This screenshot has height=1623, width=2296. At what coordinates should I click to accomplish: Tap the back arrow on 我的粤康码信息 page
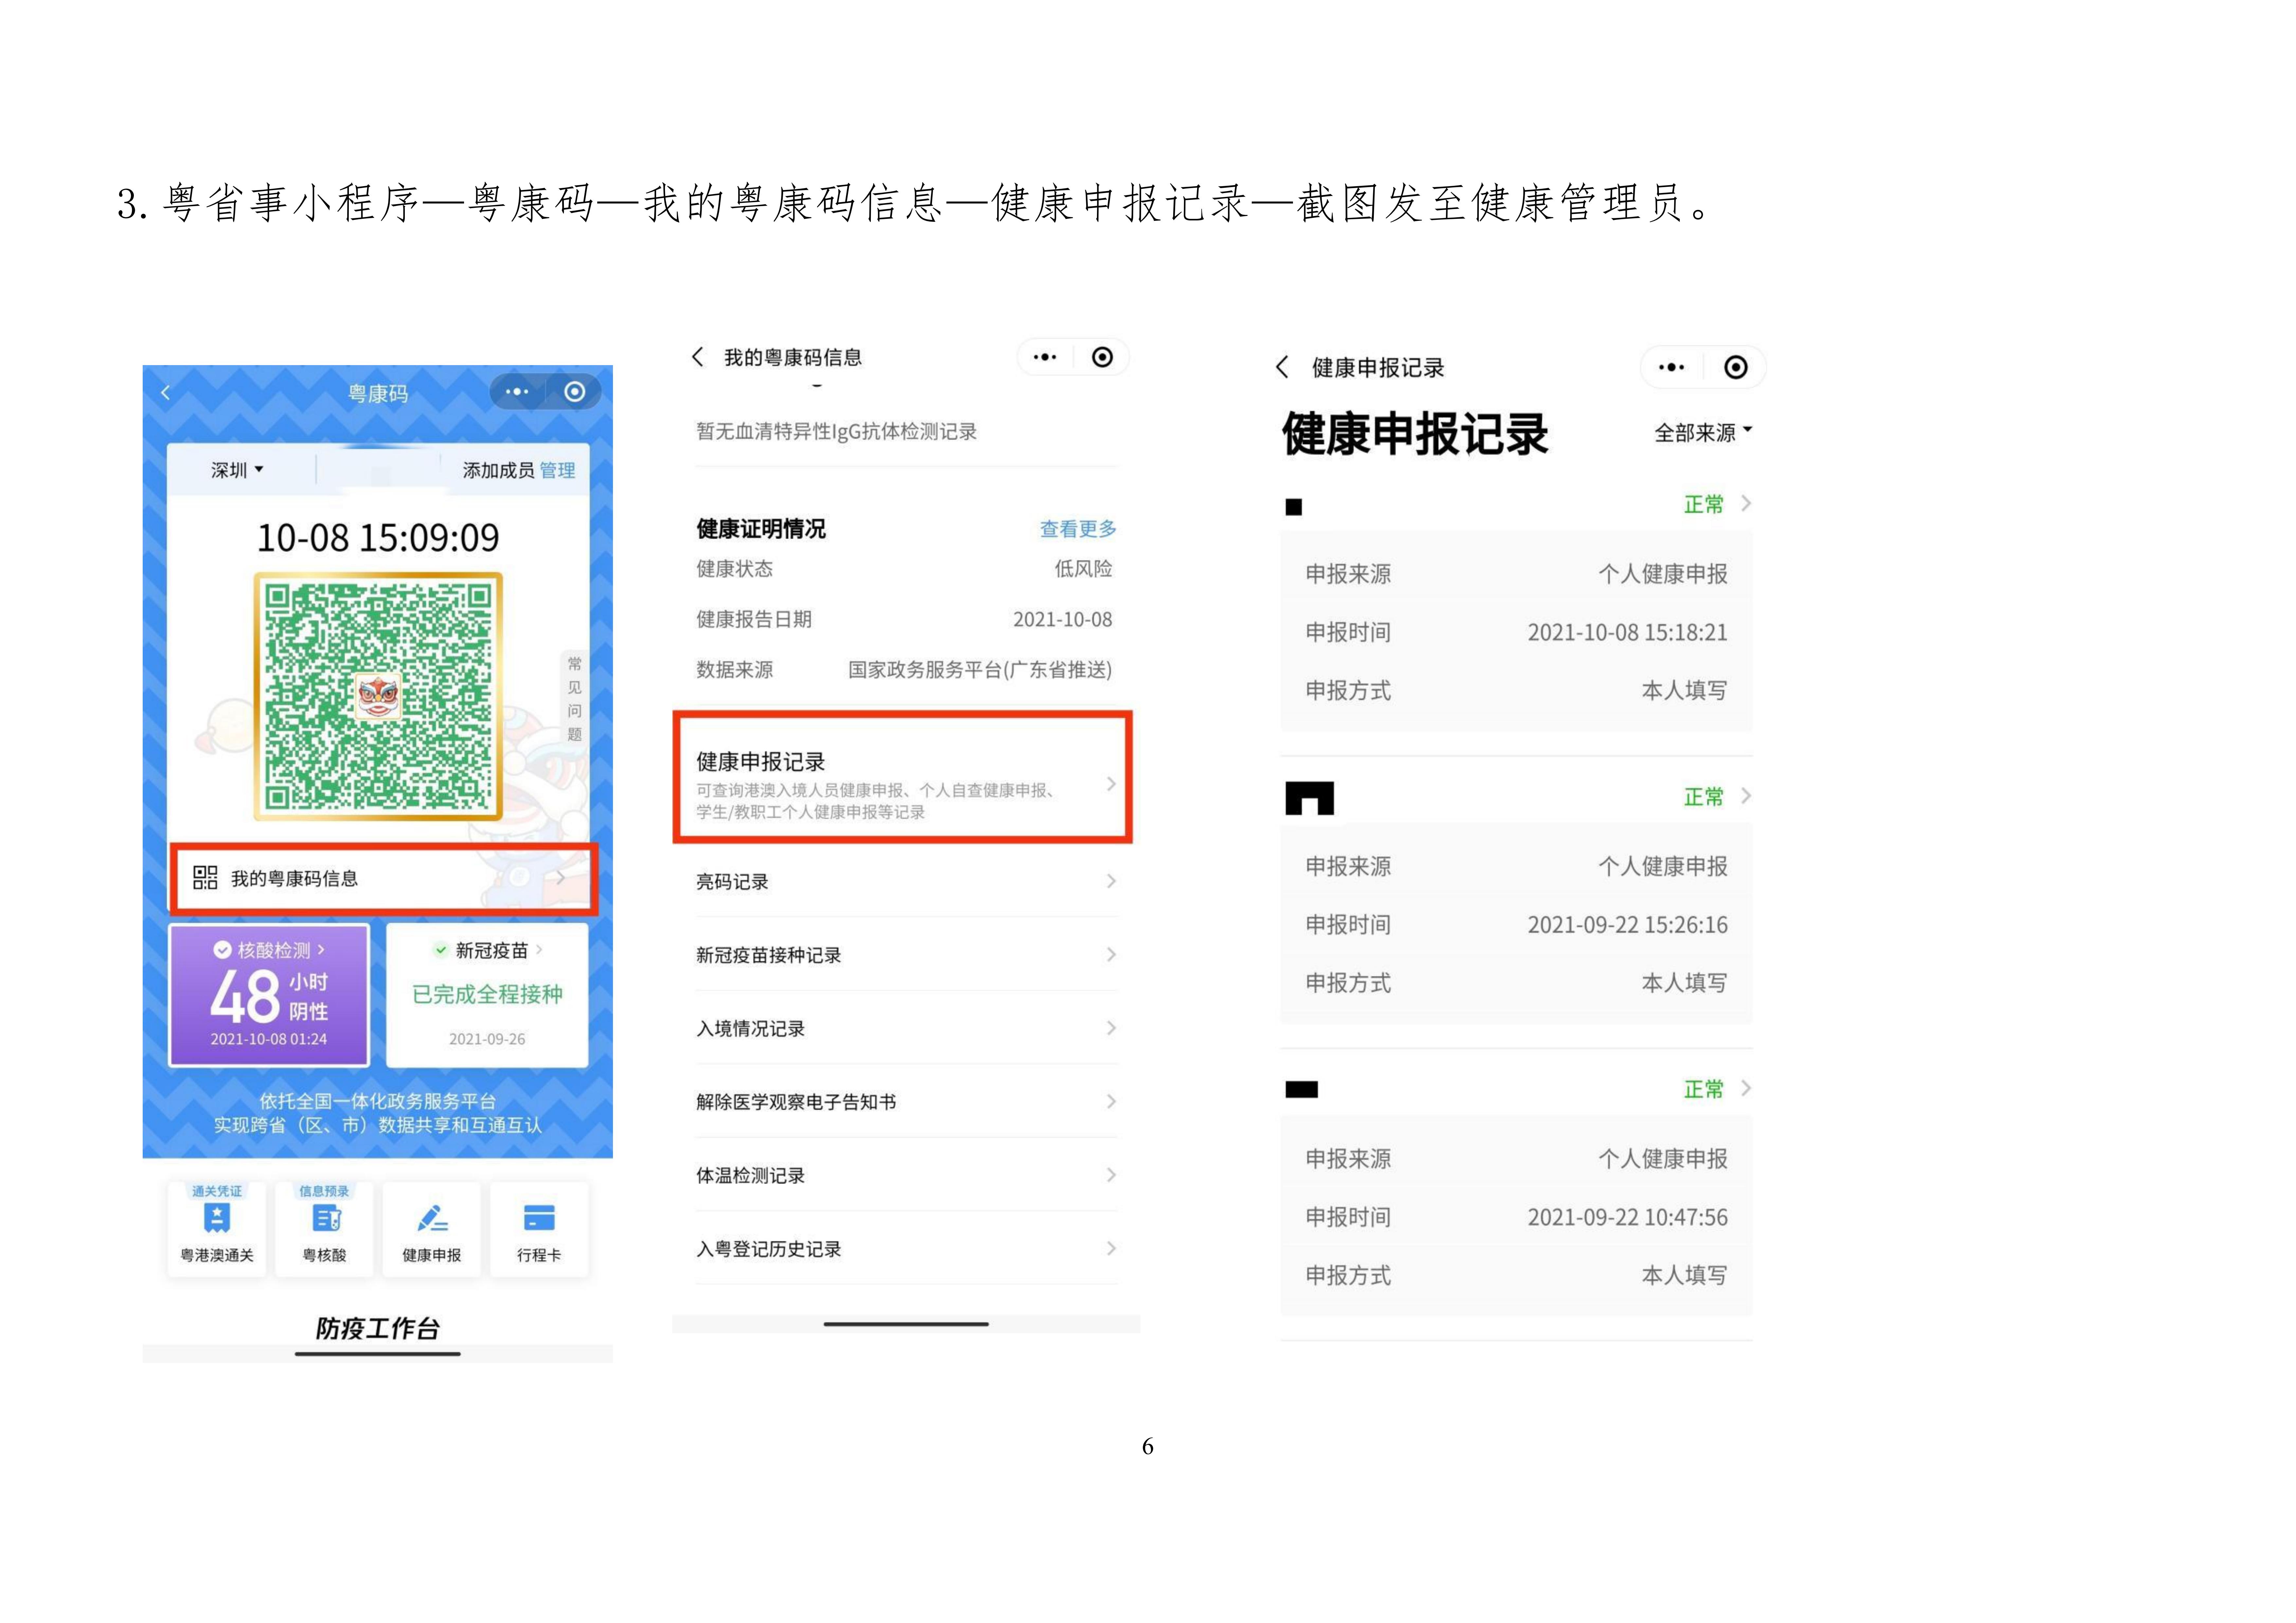(697, 356)
